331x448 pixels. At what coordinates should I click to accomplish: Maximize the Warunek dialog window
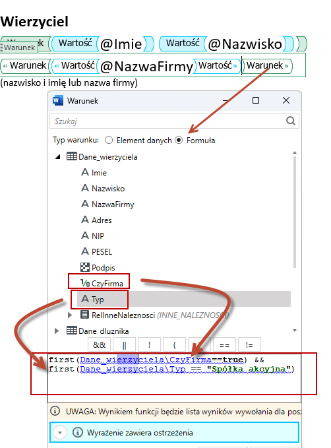point(256,100)
